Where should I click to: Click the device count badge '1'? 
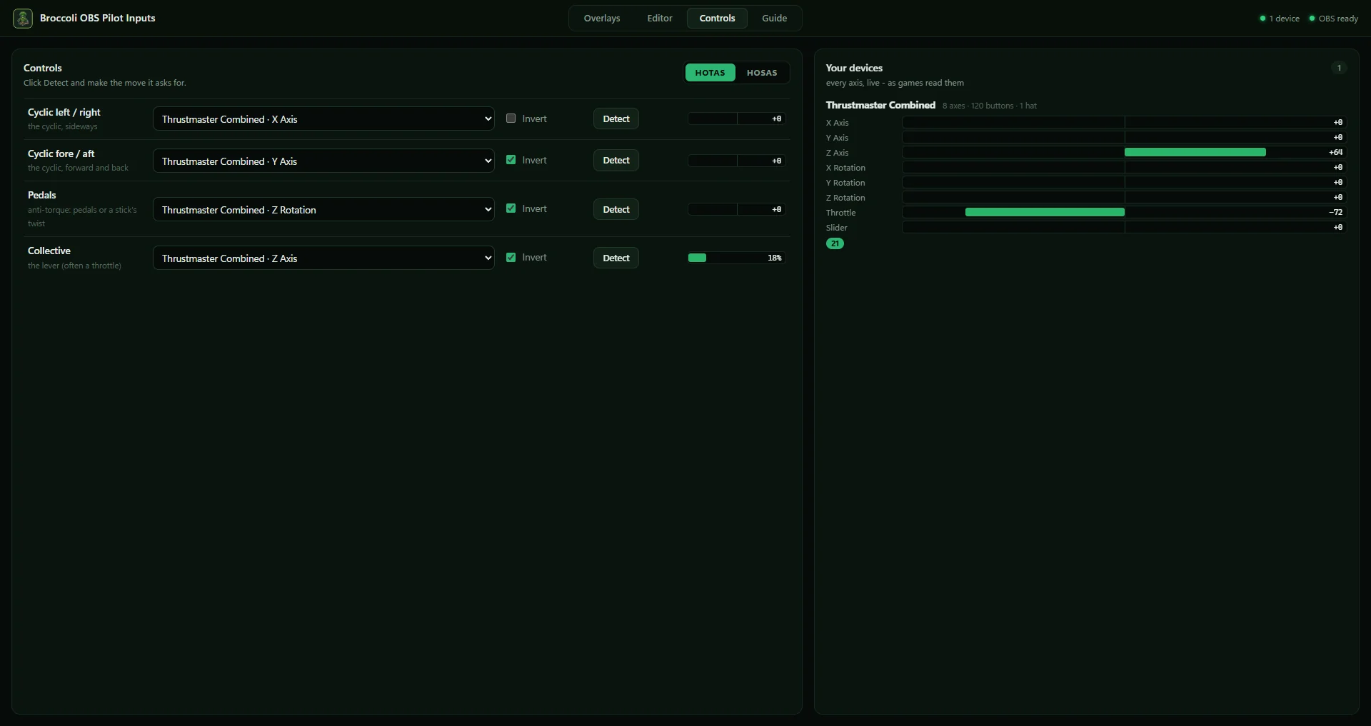tap(1339, 68)
